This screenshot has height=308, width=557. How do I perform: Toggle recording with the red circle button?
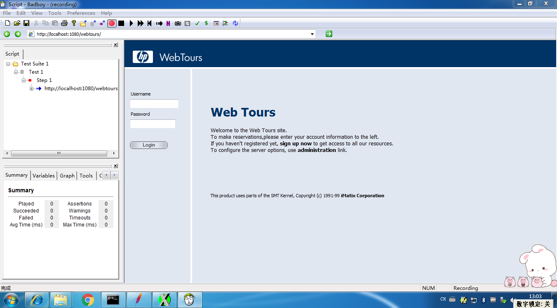(112, 23)
